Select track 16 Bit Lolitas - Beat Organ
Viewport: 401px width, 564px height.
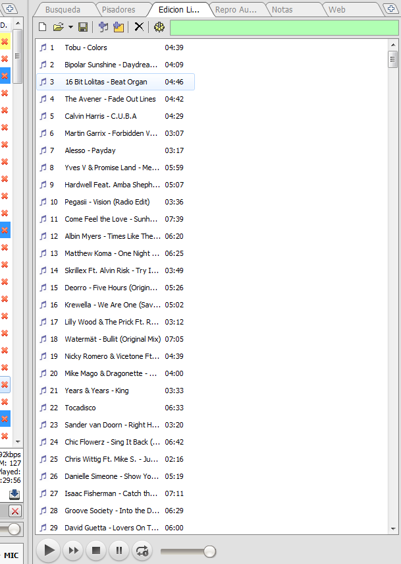[116, 82]
